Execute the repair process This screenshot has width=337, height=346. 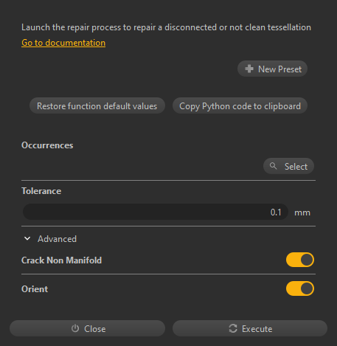tap(250, 328)
